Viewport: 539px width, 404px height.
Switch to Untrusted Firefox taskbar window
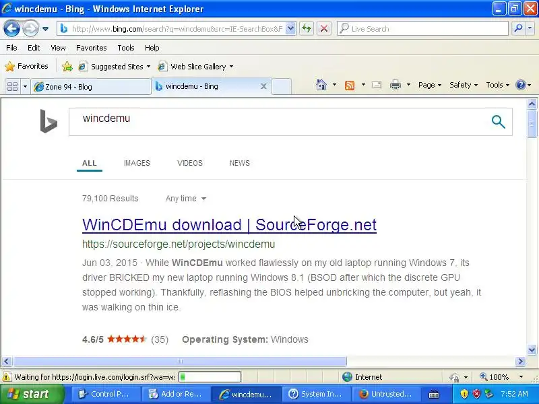pyautogui.click(x=387, y=394)
